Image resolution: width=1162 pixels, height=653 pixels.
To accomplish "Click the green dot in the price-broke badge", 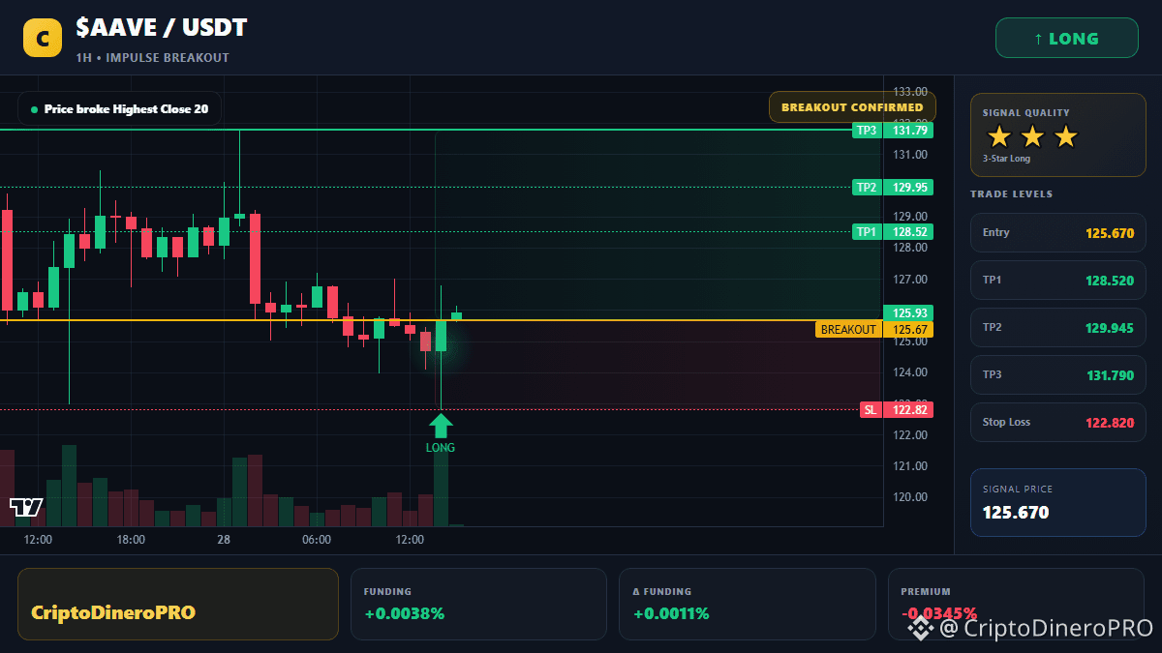I will point(35,110).
